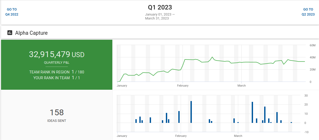This screenshot has width=319, height=140.
Task: Go to Q4 2022 quarter
Action: [12, 12]
